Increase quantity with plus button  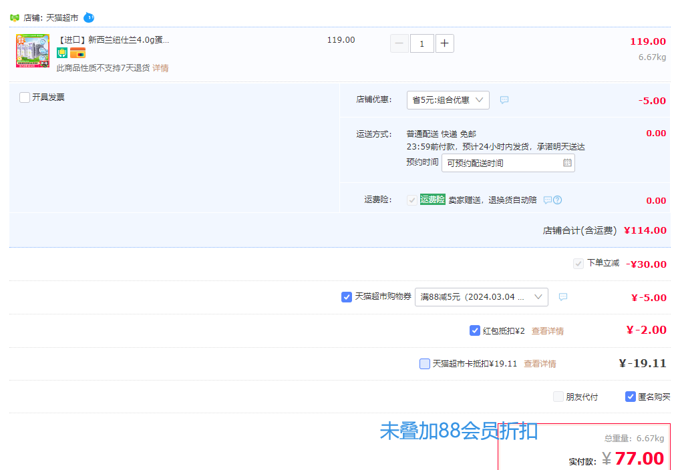444,43
